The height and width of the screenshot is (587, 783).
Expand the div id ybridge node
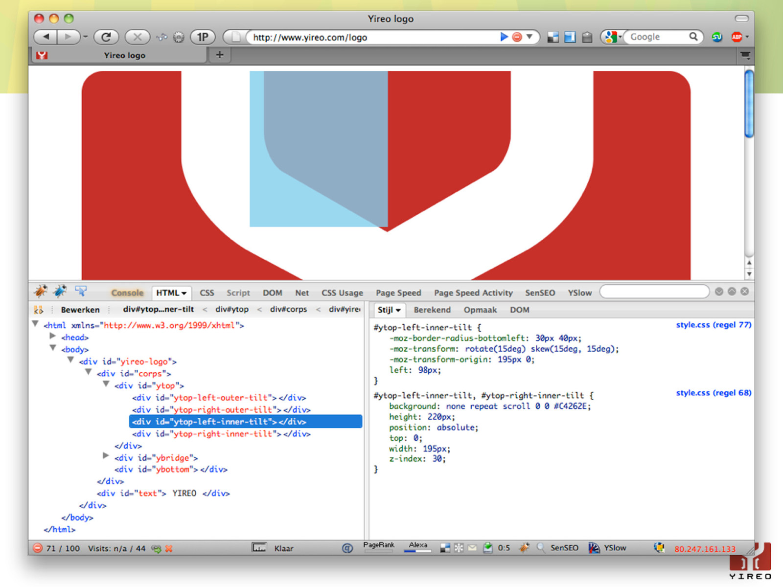pyautogui.click(x=106, y=456)
